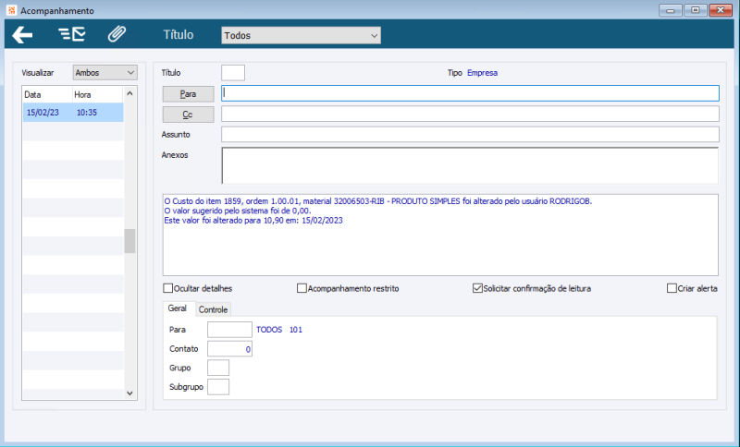The height and width of the screenshot is (447, 740).
Task: Click the Subgrupo input field
Action: point(218,387)
